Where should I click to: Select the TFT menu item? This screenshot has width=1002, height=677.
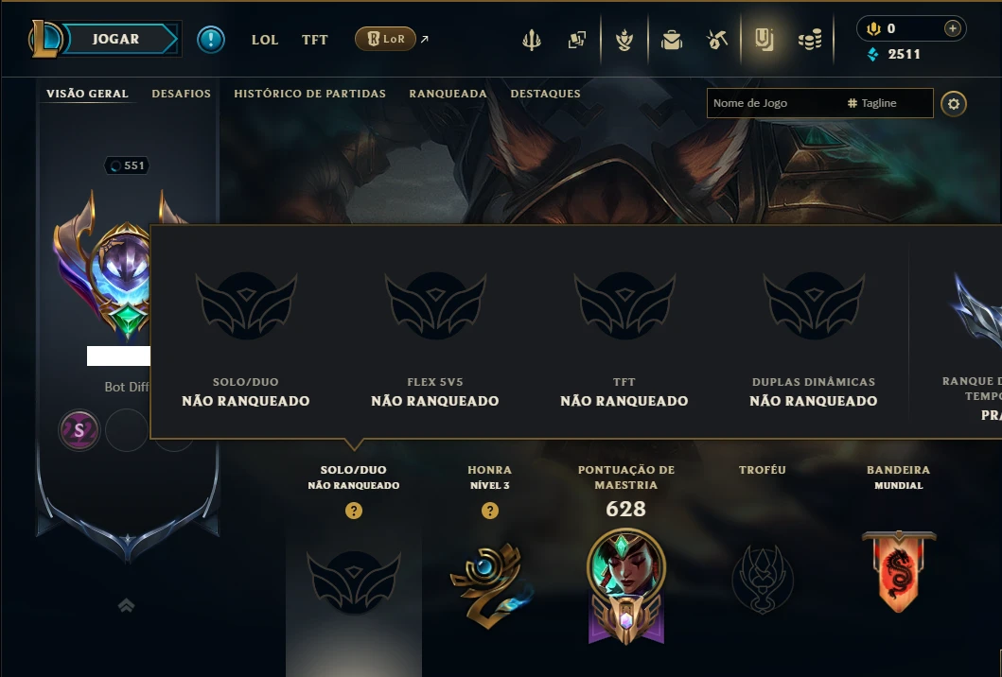tap(314, 40)
